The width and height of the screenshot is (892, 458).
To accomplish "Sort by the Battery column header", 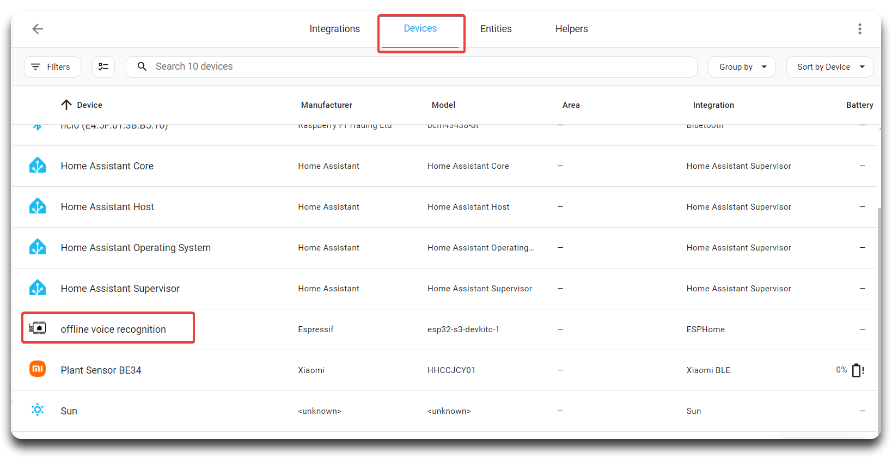I will pyautogui.click(x=859, y=105).
